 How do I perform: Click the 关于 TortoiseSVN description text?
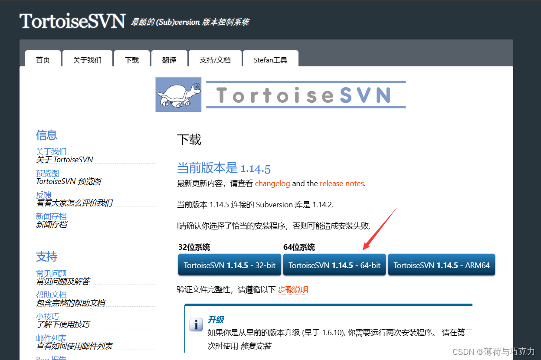(x=65, y=160)
